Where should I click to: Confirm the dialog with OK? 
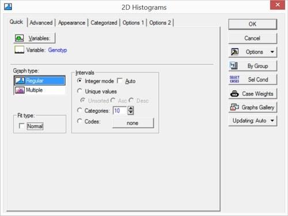[252, 24]
